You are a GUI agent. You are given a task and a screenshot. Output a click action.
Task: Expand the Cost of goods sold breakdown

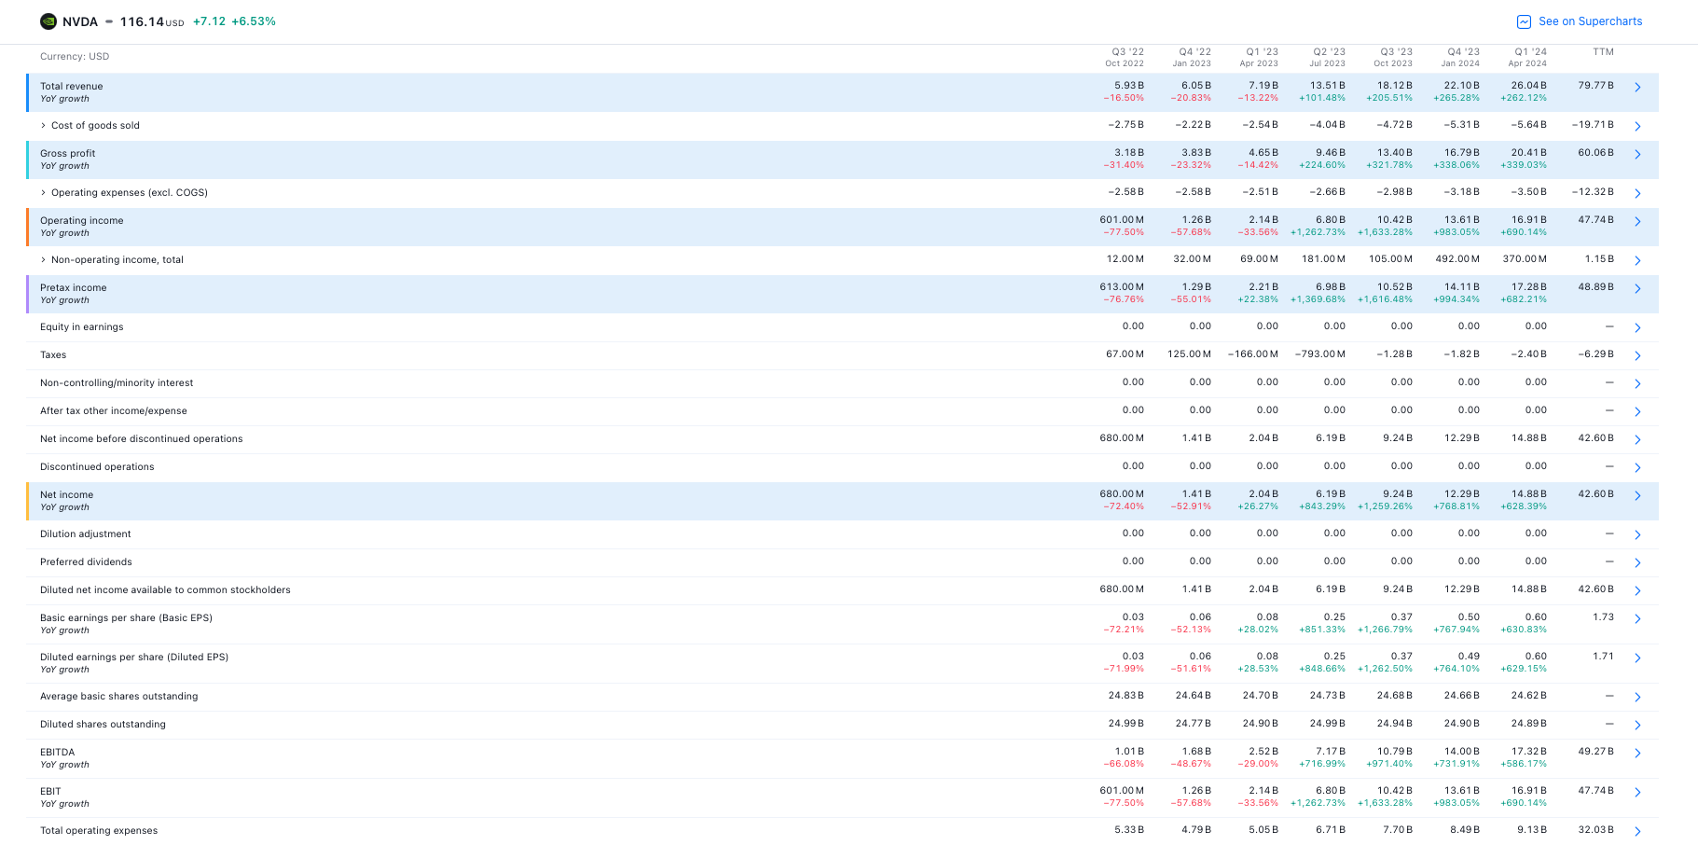pyautogui.click(x=43, y=125)
